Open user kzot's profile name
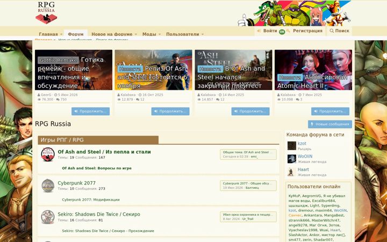 [x=302, y=144]
